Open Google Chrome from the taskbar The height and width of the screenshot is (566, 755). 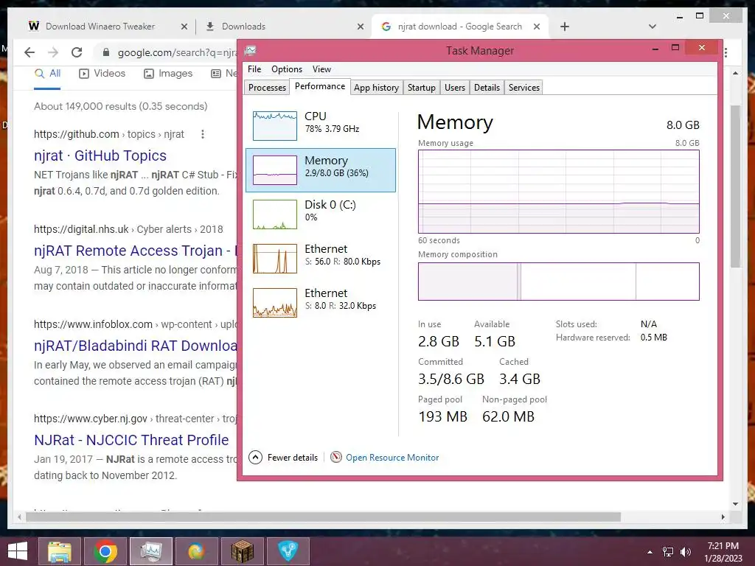click(x=105, y=551)
